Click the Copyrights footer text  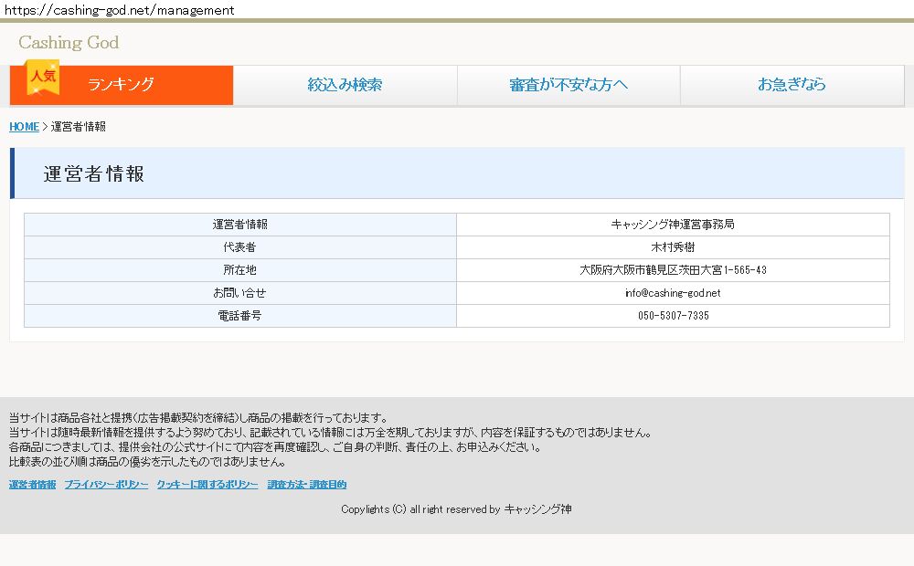456,509
